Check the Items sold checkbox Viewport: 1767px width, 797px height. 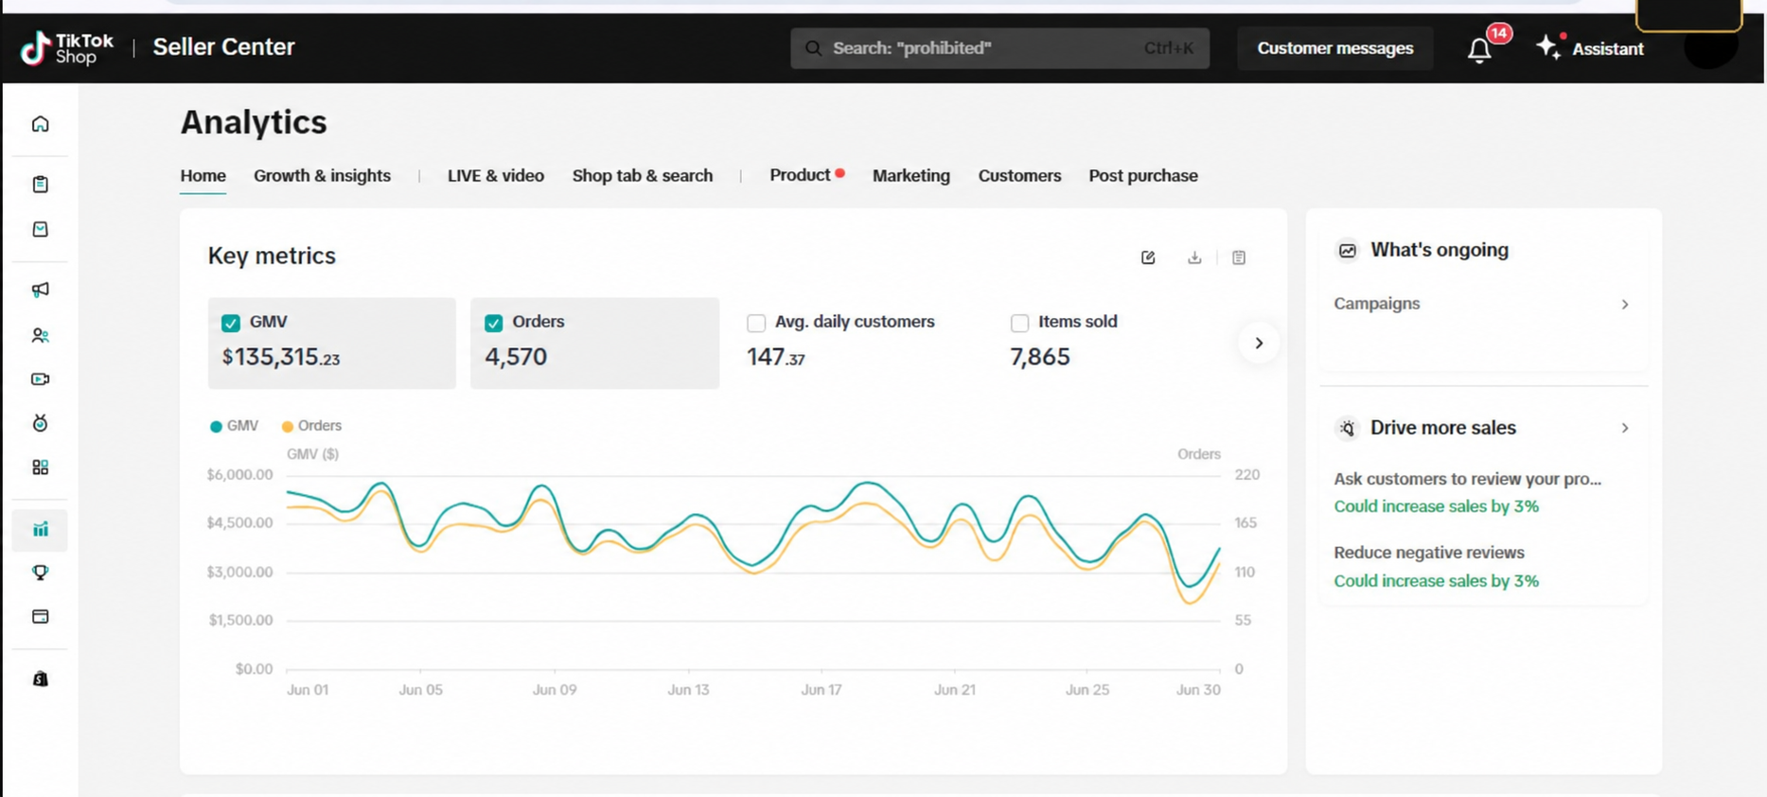coord(1019,323)
